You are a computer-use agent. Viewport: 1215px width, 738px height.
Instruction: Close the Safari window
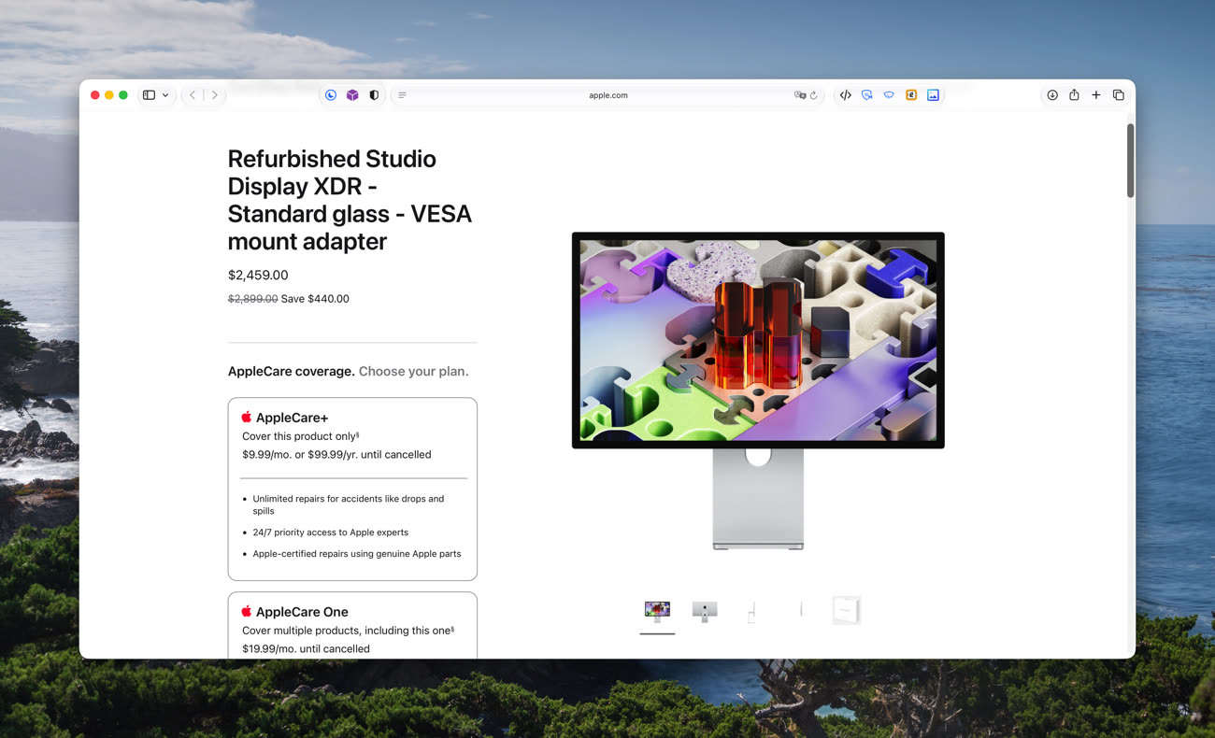click(95, 95)
